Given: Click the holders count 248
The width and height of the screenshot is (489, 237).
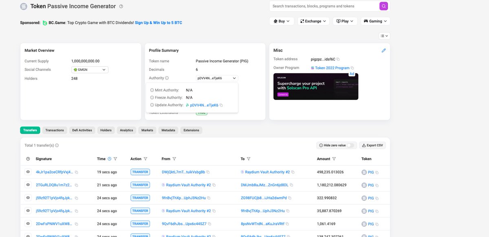Looking at the screenshot, I should click(75, 79).
